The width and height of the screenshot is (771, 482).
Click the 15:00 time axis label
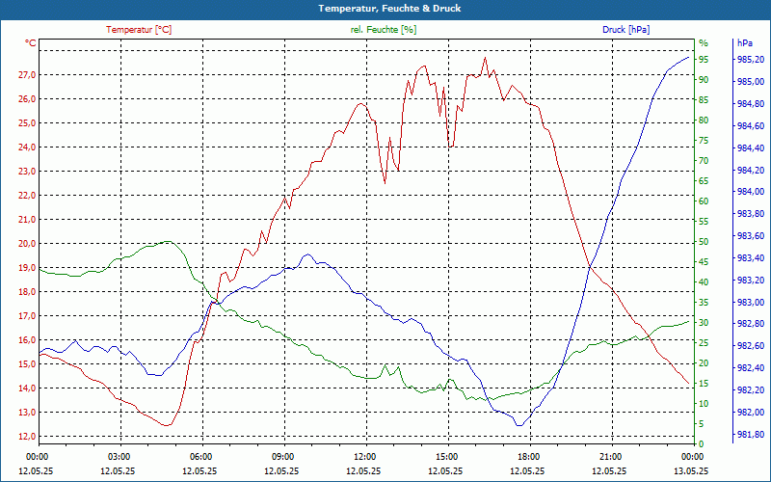446,456
